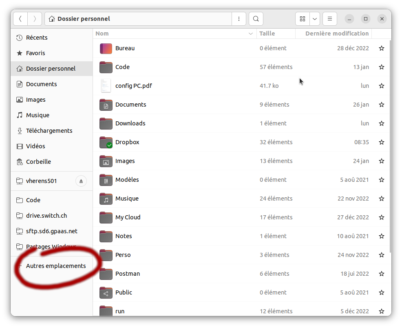The image size is (402, 328).
Task: Sort by the Nom column header
Action: pos(102,33)
